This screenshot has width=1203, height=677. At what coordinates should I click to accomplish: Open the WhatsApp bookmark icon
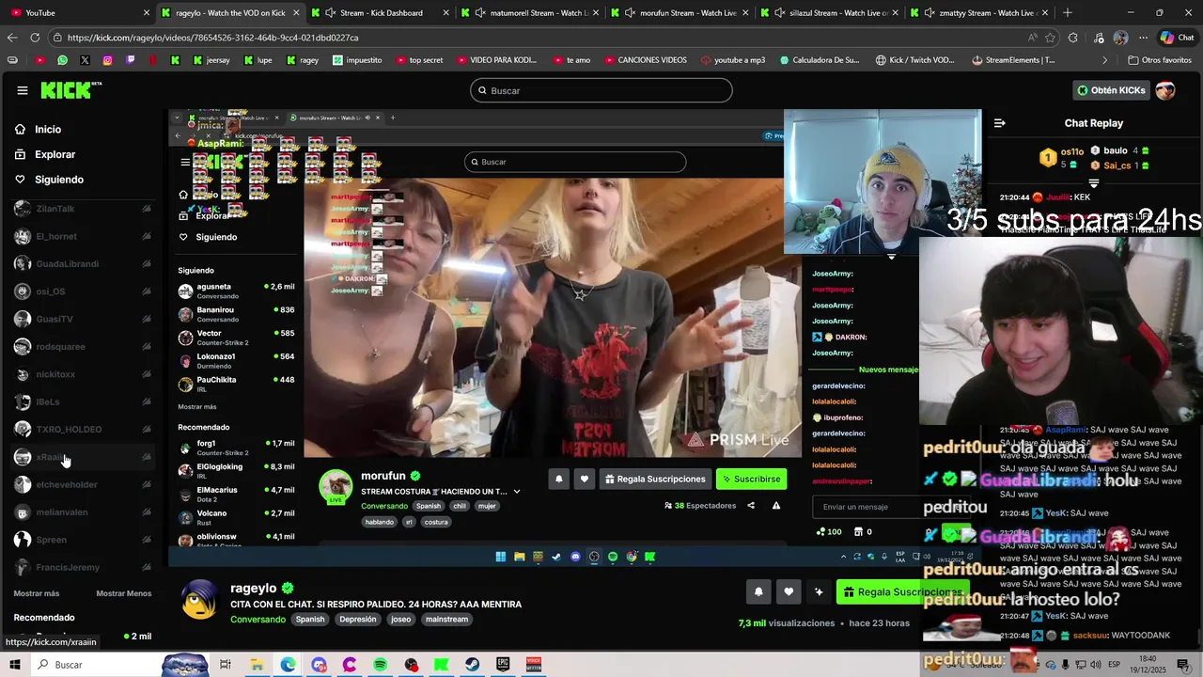(x=62, y=59)
